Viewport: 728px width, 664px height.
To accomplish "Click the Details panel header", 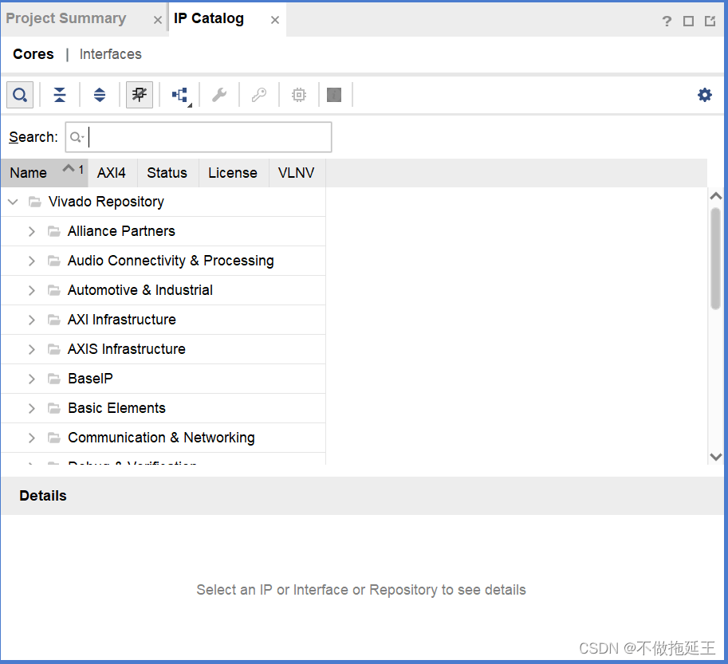I will click(x=362, y=496).
